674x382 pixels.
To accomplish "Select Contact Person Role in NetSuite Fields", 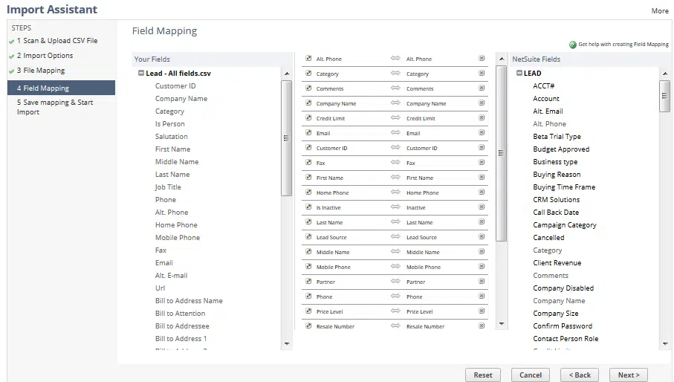I will pyautogui.click(x=566, y=339).
